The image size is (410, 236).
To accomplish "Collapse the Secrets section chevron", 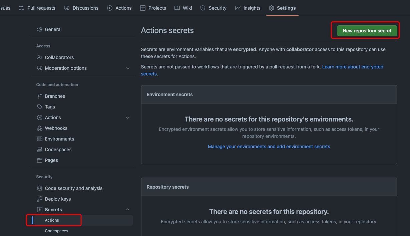I will coord(128,210).
